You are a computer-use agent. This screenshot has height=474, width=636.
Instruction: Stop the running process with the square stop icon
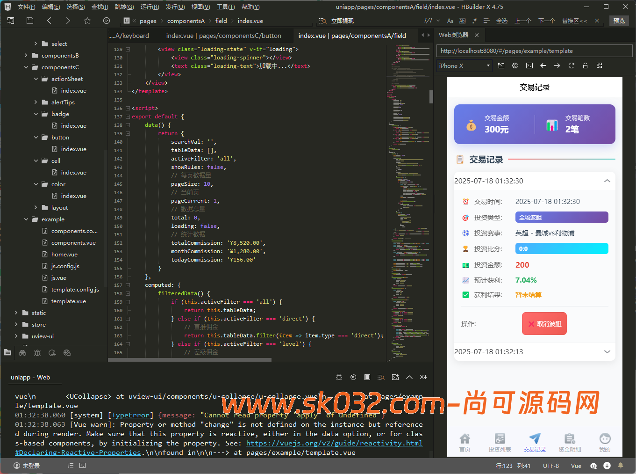click(367, 377)
